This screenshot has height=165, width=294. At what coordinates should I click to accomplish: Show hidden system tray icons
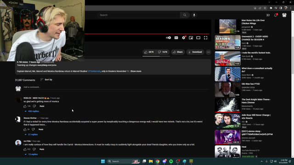click(x=261, y=161)
